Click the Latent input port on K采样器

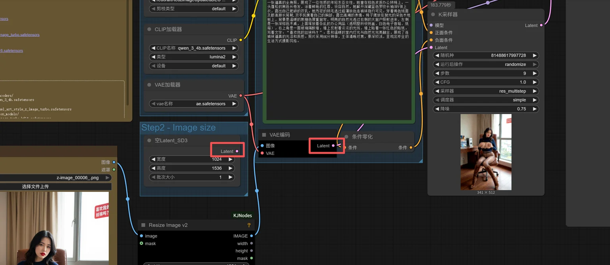[431, 48]
